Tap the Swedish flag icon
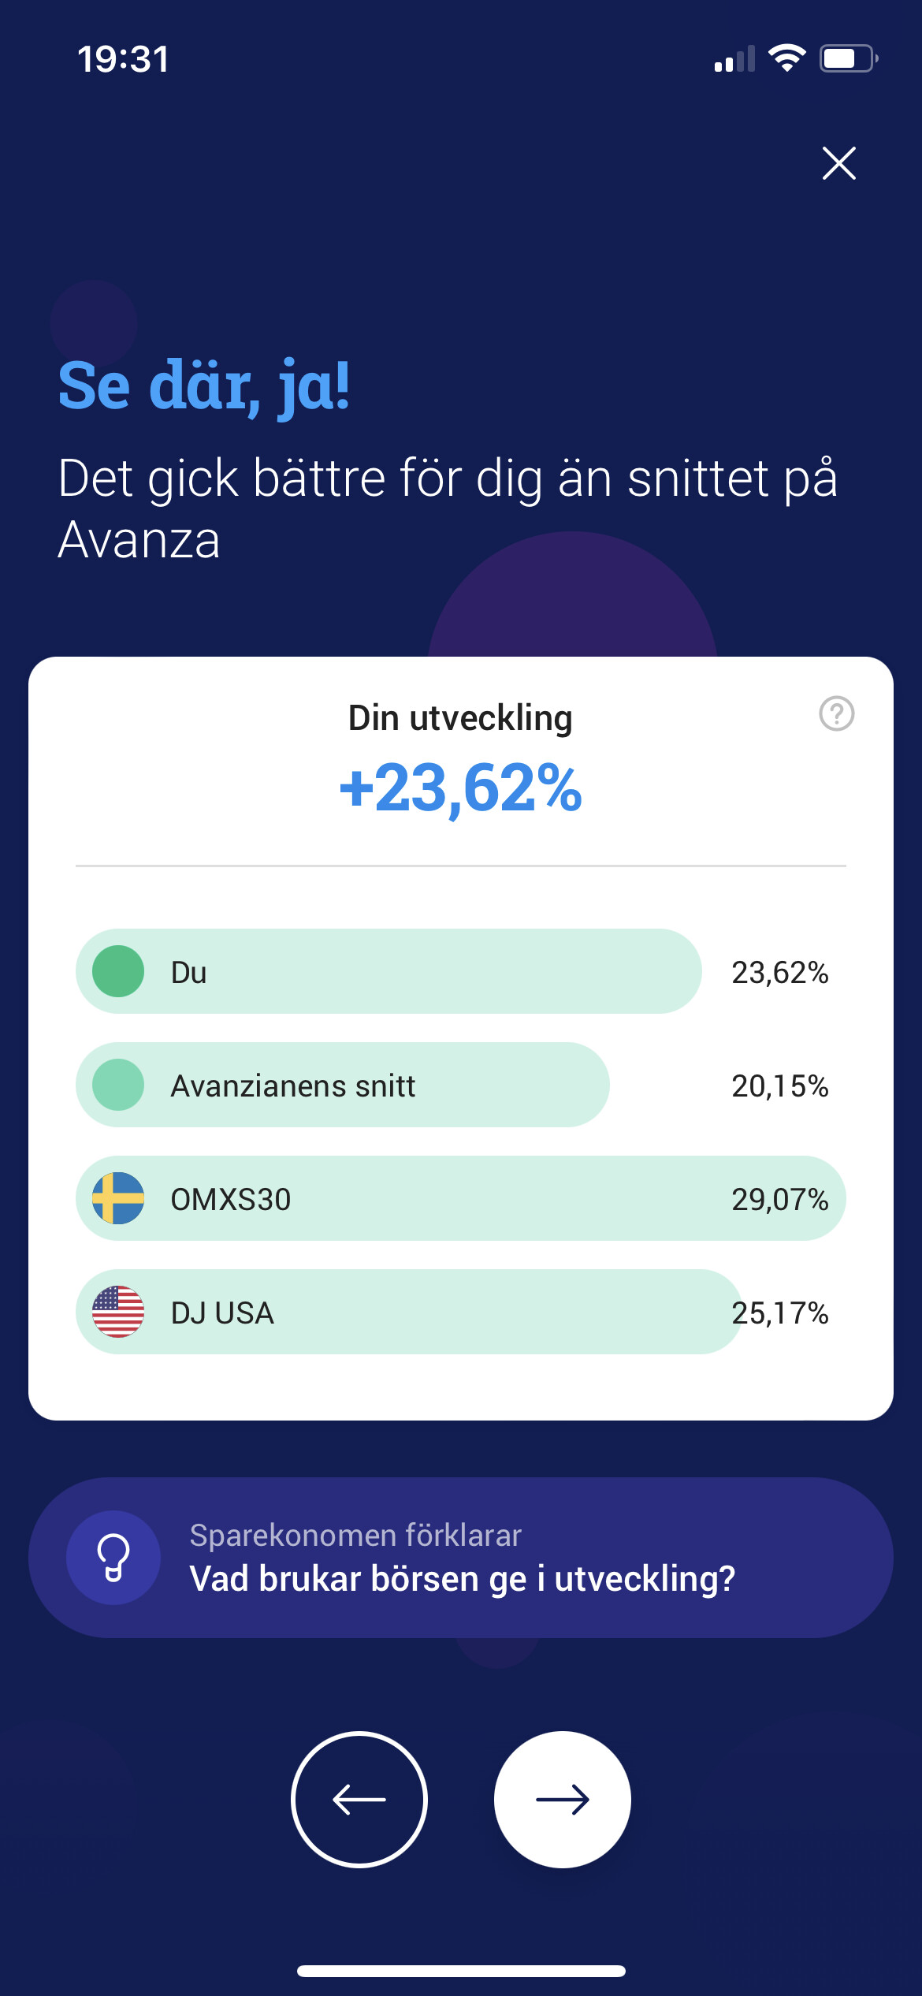The height and width of the screenshot is (1996, 922). point(118,1198)
